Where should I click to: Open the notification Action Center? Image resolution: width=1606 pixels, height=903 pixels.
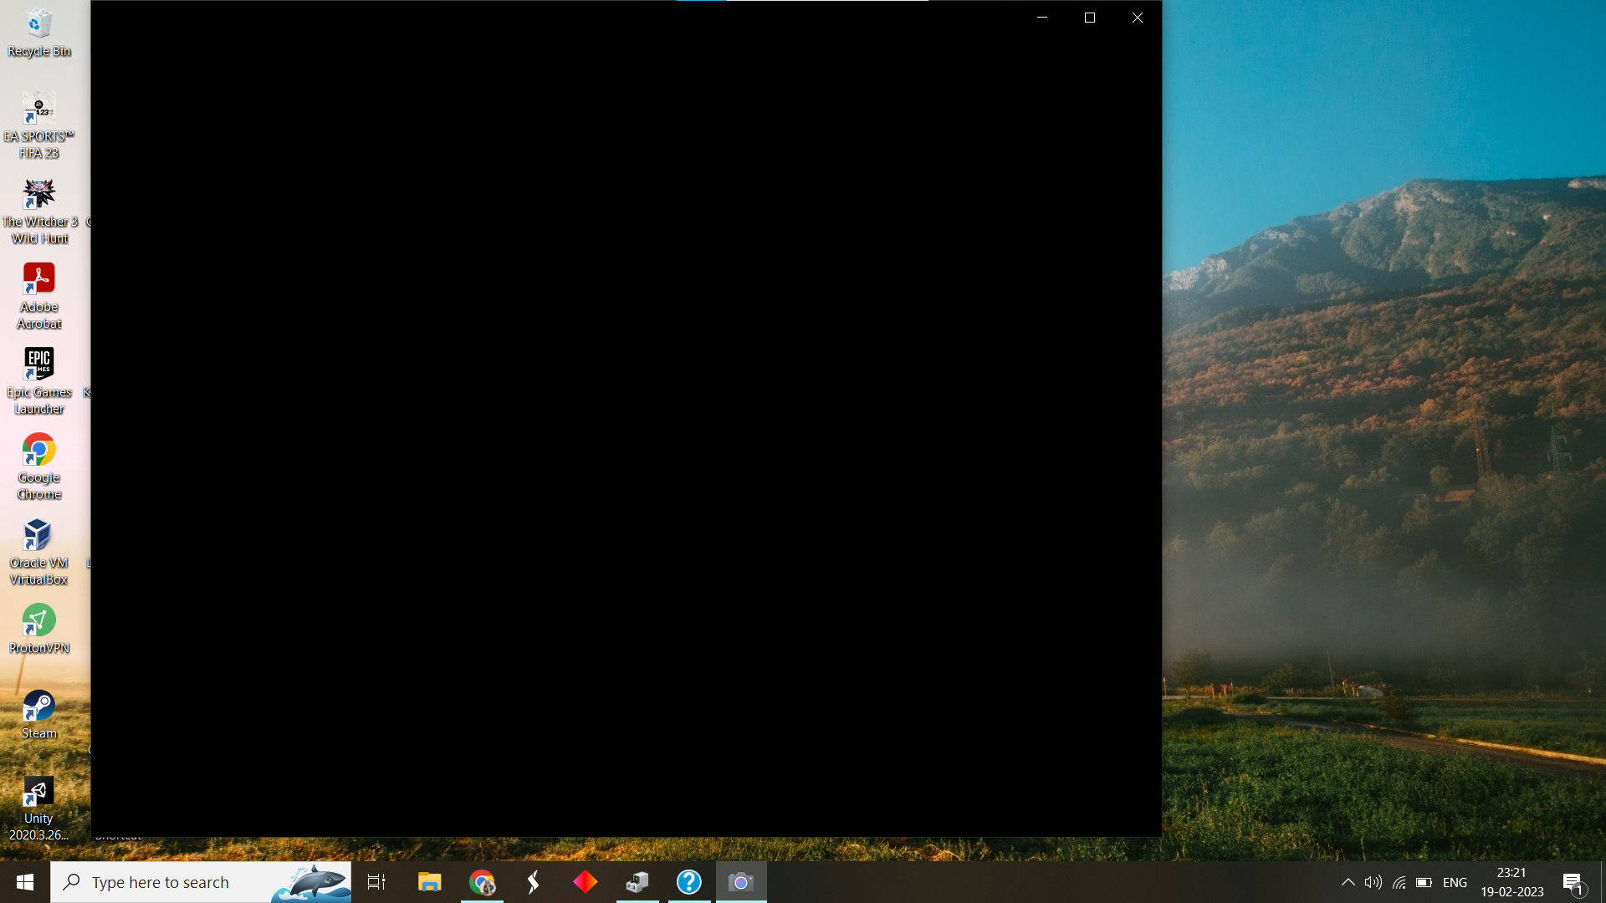1573,882
